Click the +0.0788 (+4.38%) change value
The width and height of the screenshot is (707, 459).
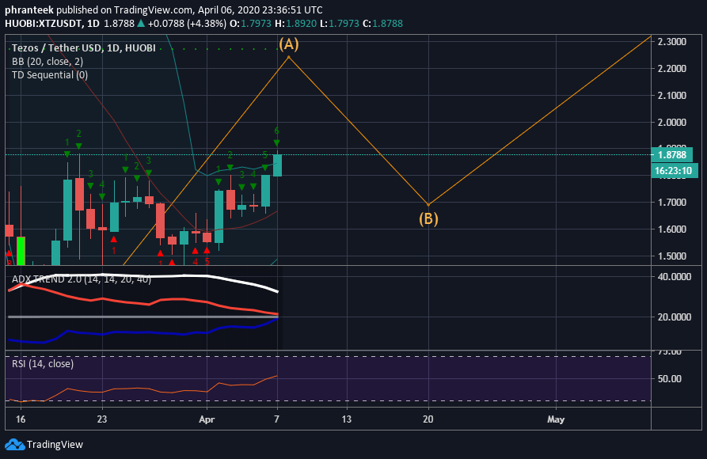tap(187, 24)
